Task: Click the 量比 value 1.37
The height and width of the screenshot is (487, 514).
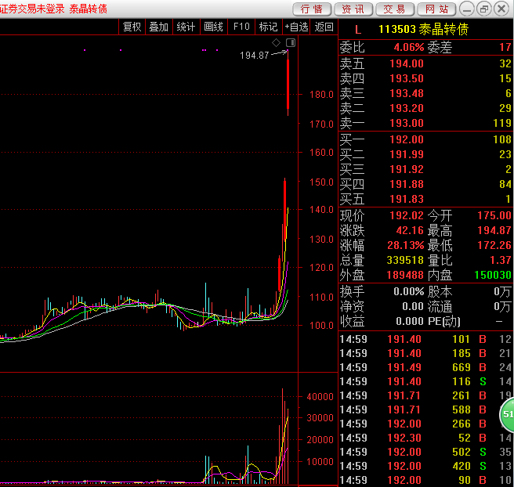Action: [x=501, y=260]
